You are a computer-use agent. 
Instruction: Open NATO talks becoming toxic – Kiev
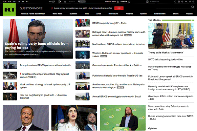165,59
